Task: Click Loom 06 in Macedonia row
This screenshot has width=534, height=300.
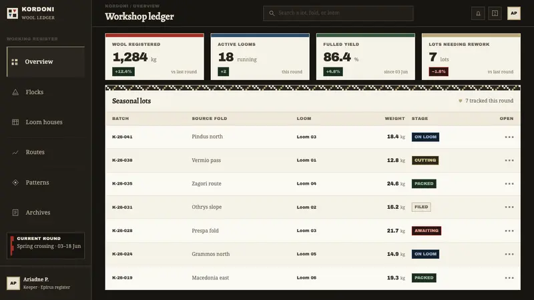Action: tap(306, 278)
